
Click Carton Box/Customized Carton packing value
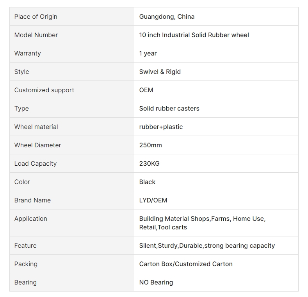click(186, 264)
